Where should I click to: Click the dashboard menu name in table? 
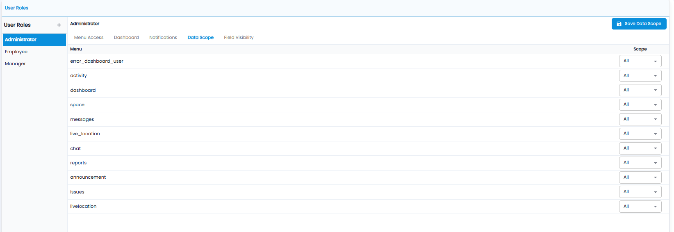click(x=83, y=90)
